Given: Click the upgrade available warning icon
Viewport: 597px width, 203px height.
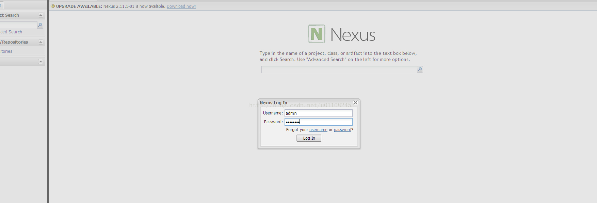Looking at the screenshot, I should point(53,6).
